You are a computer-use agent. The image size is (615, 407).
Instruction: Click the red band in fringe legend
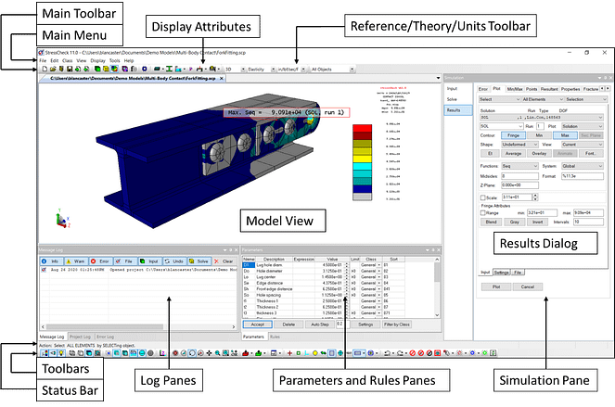(x=363, y=128)
